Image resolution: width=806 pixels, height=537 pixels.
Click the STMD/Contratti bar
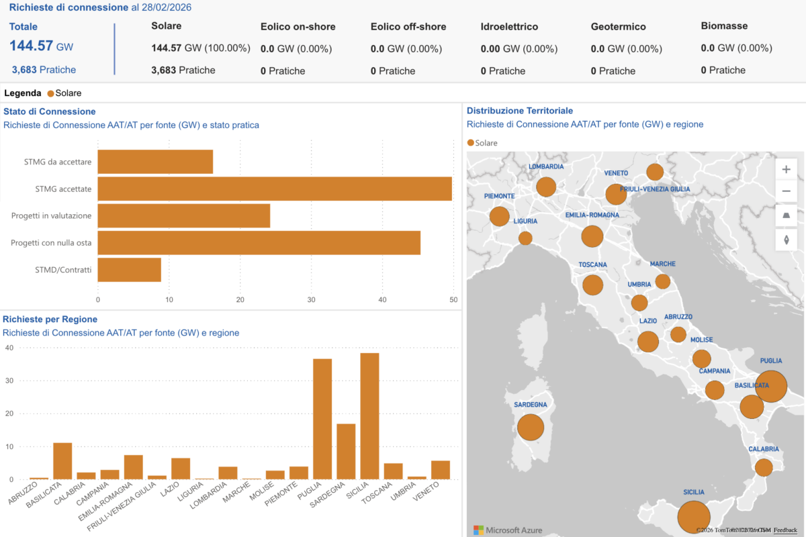pos(129,270)
